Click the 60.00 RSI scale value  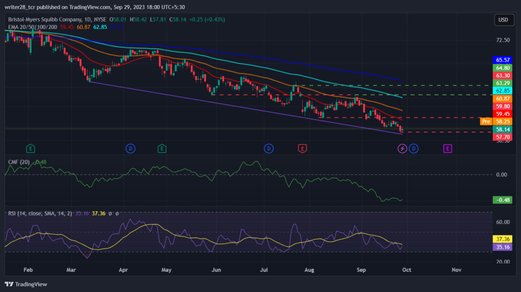[x=503, y=222]
